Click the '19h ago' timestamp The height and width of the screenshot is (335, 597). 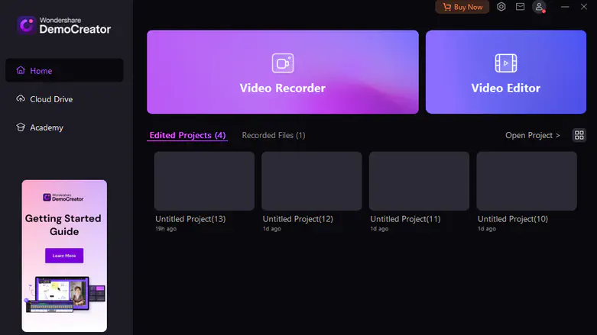[x=166, y=228]
